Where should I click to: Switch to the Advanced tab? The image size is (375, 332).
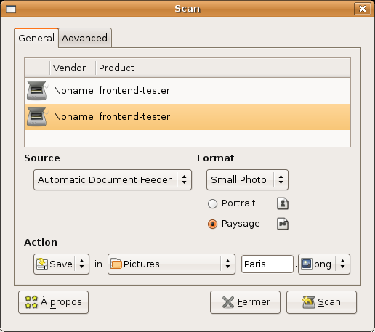coord(84,38)
